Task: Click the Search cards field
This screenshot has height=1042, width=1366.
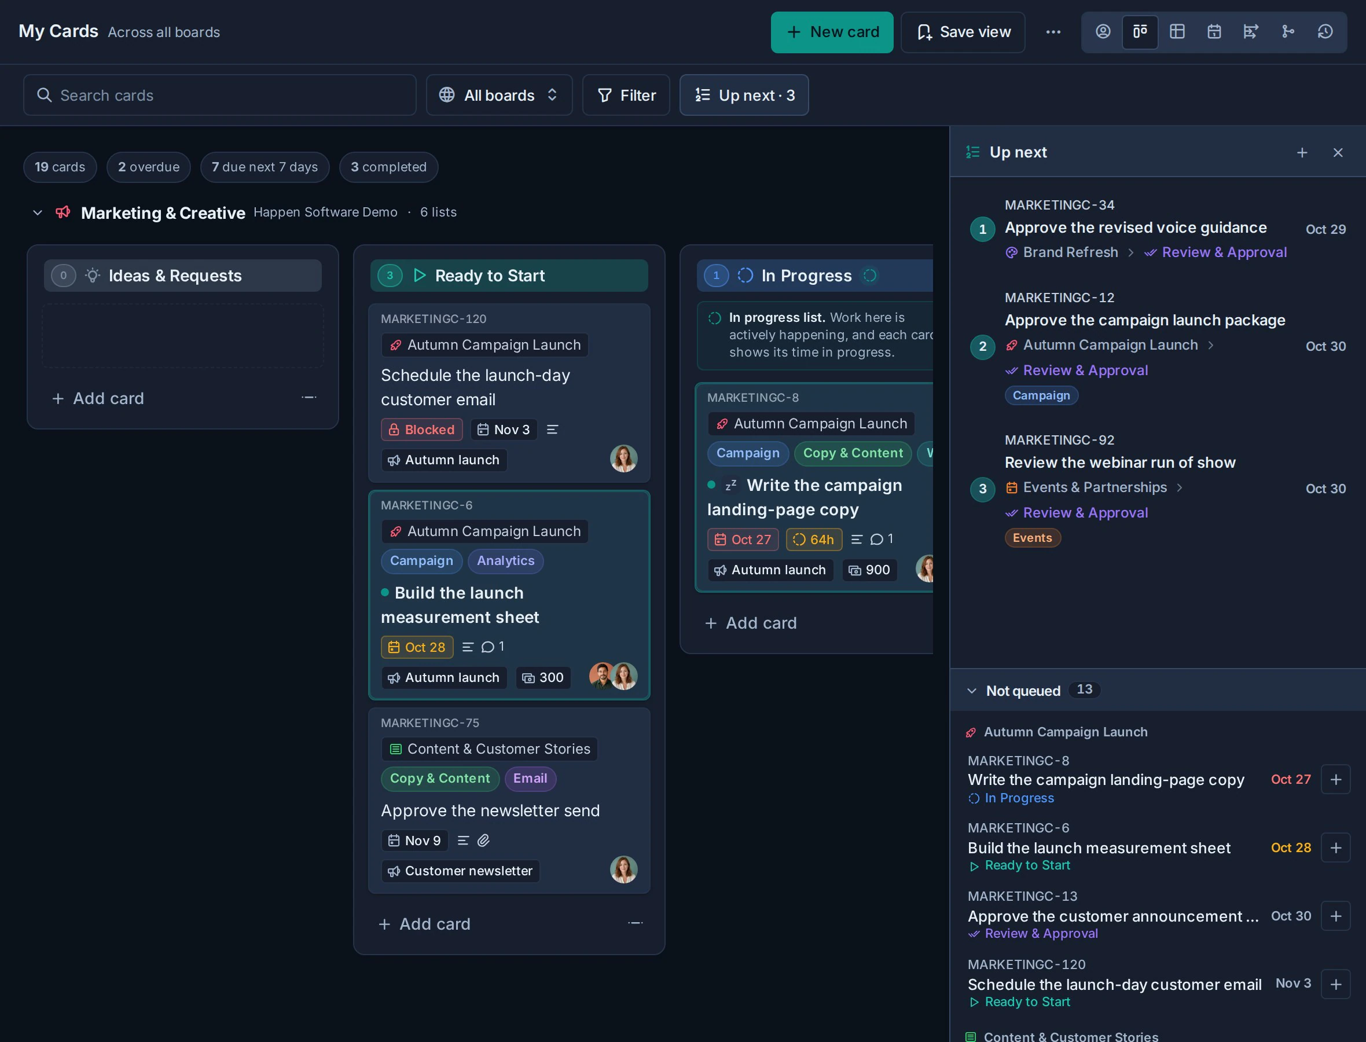Action: pos(219,95)
